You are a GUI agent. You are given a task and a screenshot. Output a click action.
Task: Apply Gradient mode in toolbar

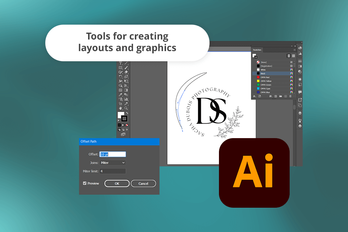coord(123,125)
